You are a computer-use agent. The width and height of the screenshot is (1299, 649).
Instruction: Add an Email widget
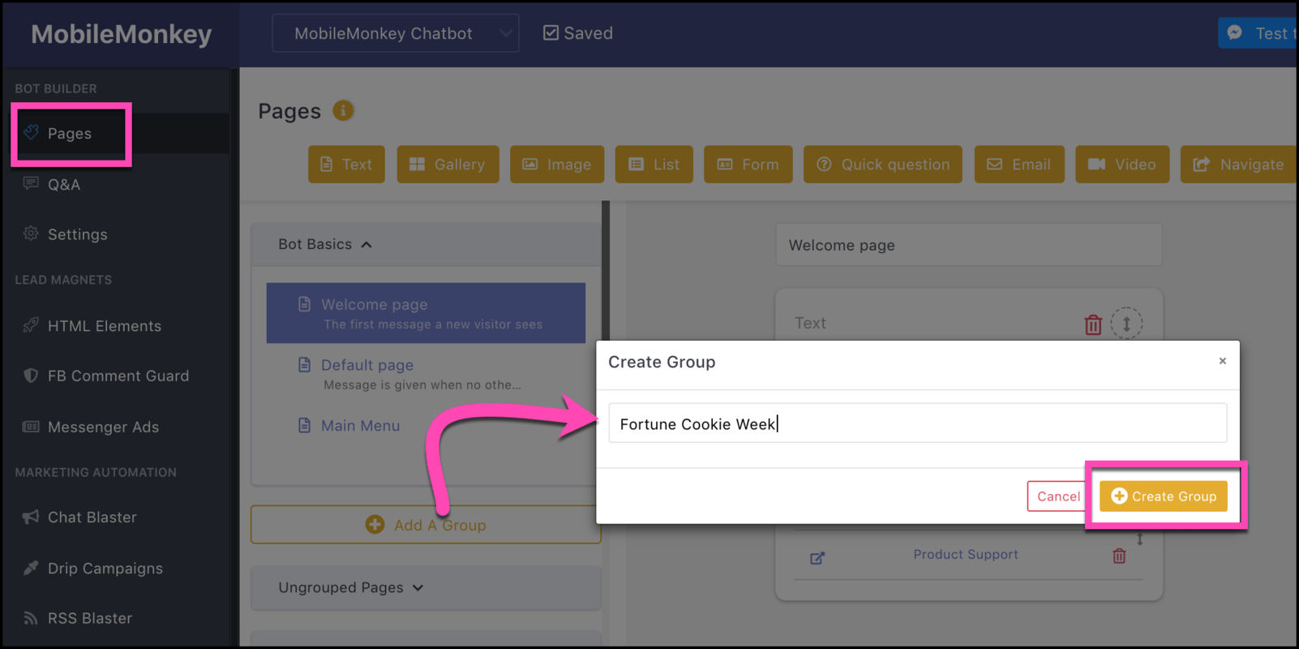tap(1019, 165)
